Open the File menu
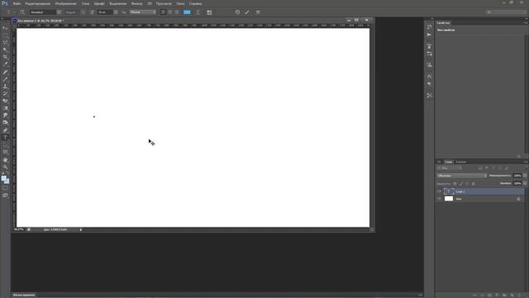Viewport: 529px width, 298px height. [17, 3]
